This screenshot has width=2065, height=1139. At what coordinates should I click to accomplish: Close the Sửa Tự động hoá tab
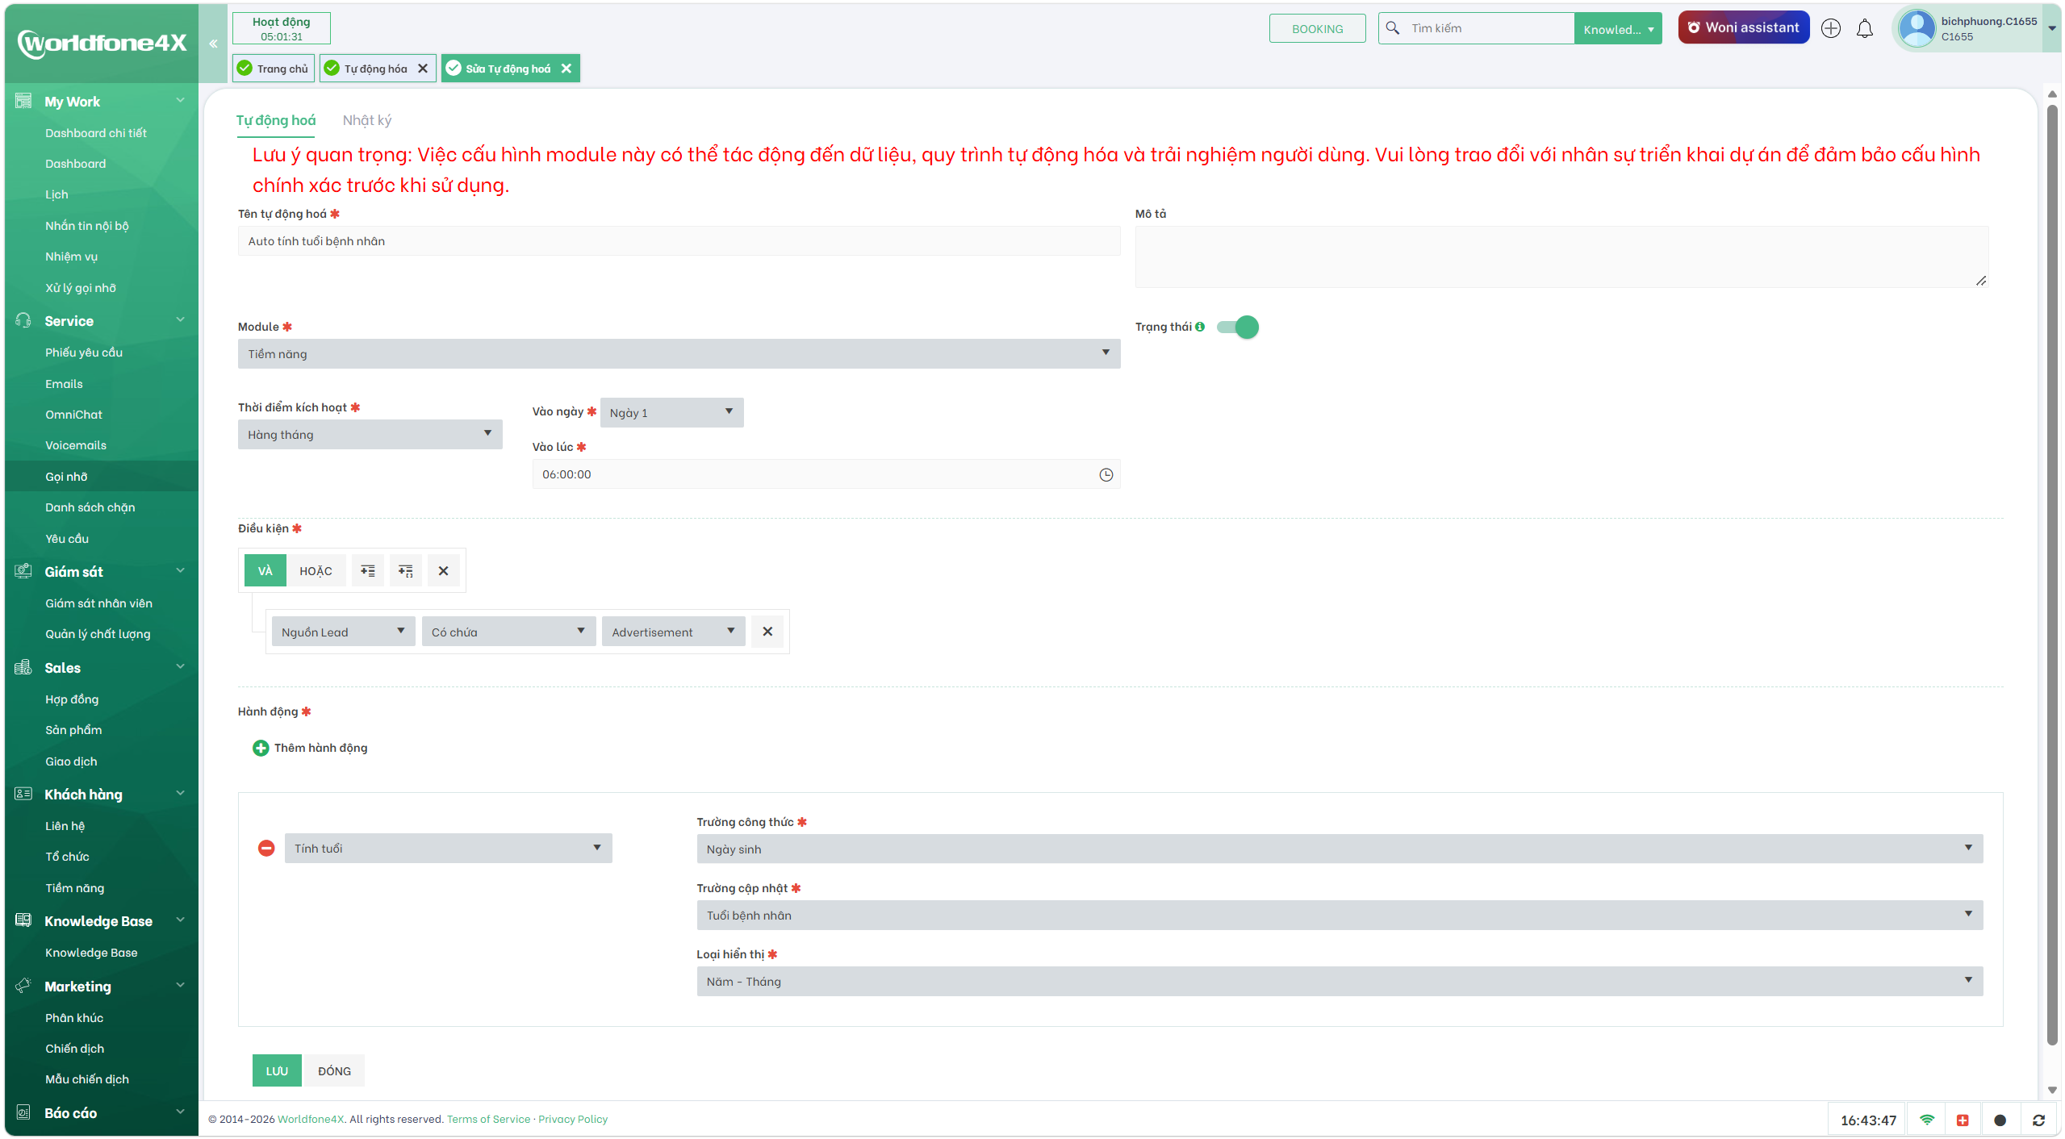click(x=566, y=69)
